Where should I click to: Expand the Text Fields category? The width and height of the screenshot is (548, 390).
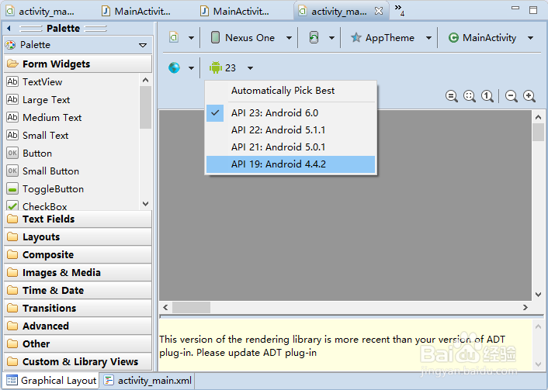(x=78, y=219)
